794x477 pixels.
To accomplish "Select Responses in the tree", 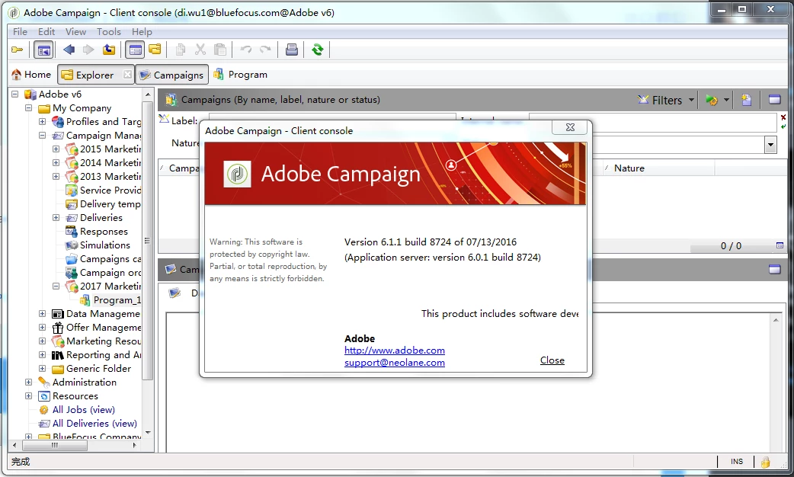I will click(x=104, y=232).
